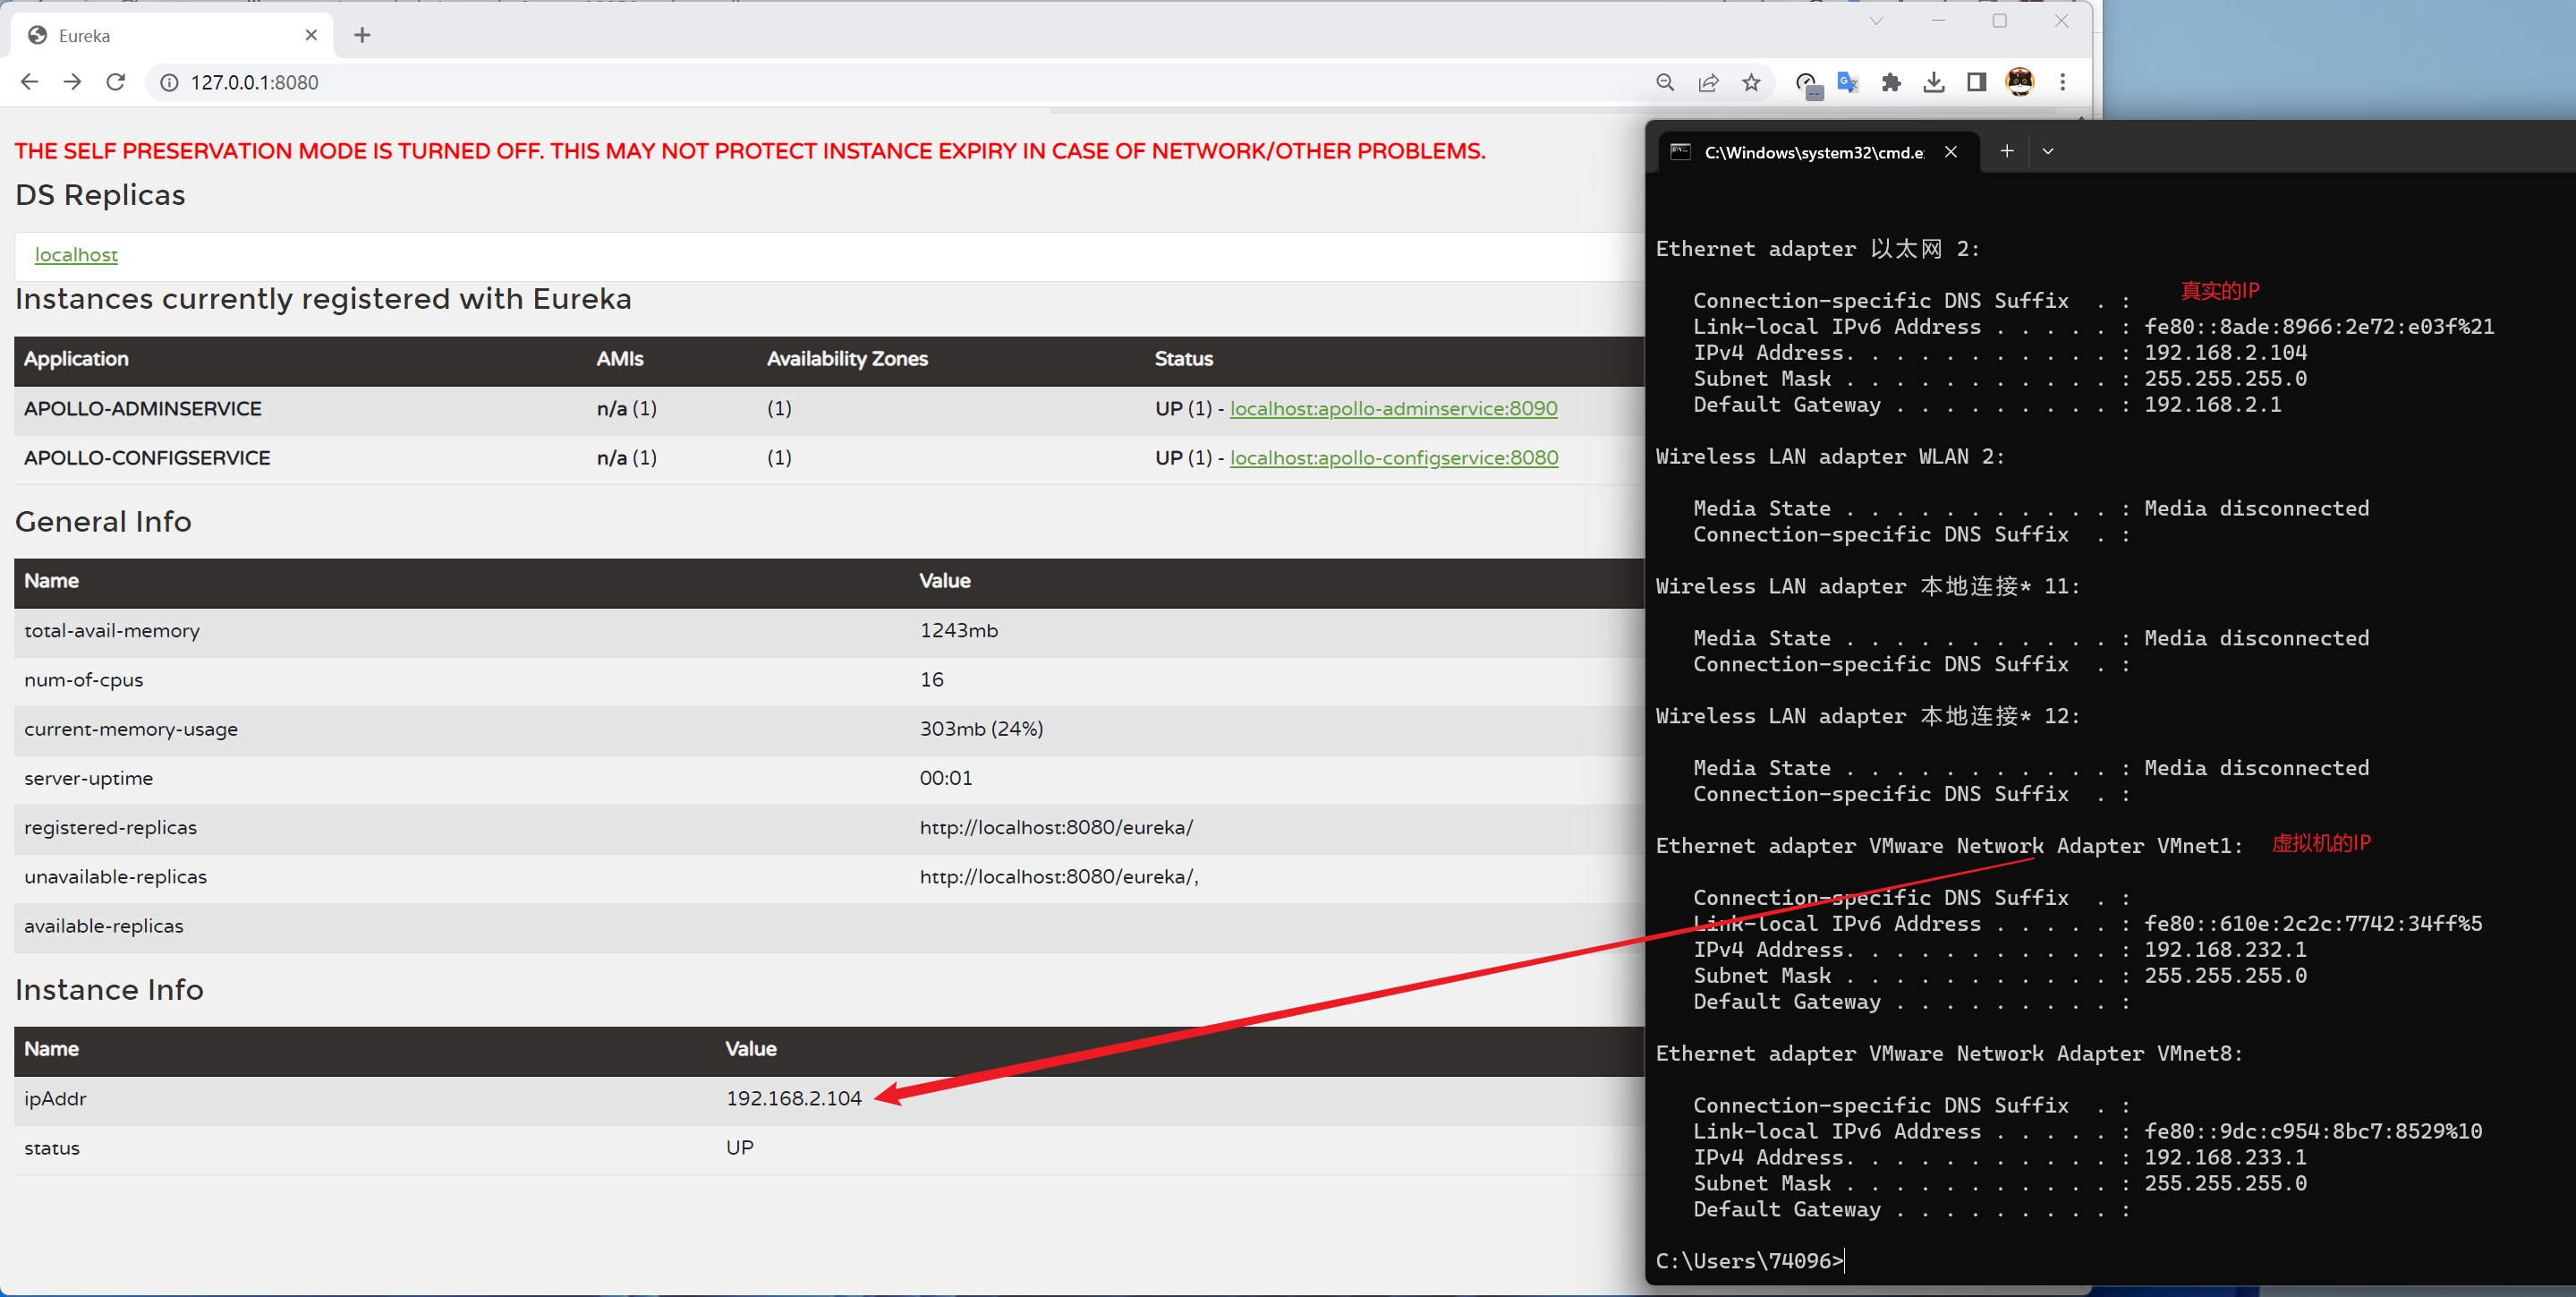Open the localhost DS replica link
Viewport: 2576px width, 1297px height.
click(x=76, y=255)
